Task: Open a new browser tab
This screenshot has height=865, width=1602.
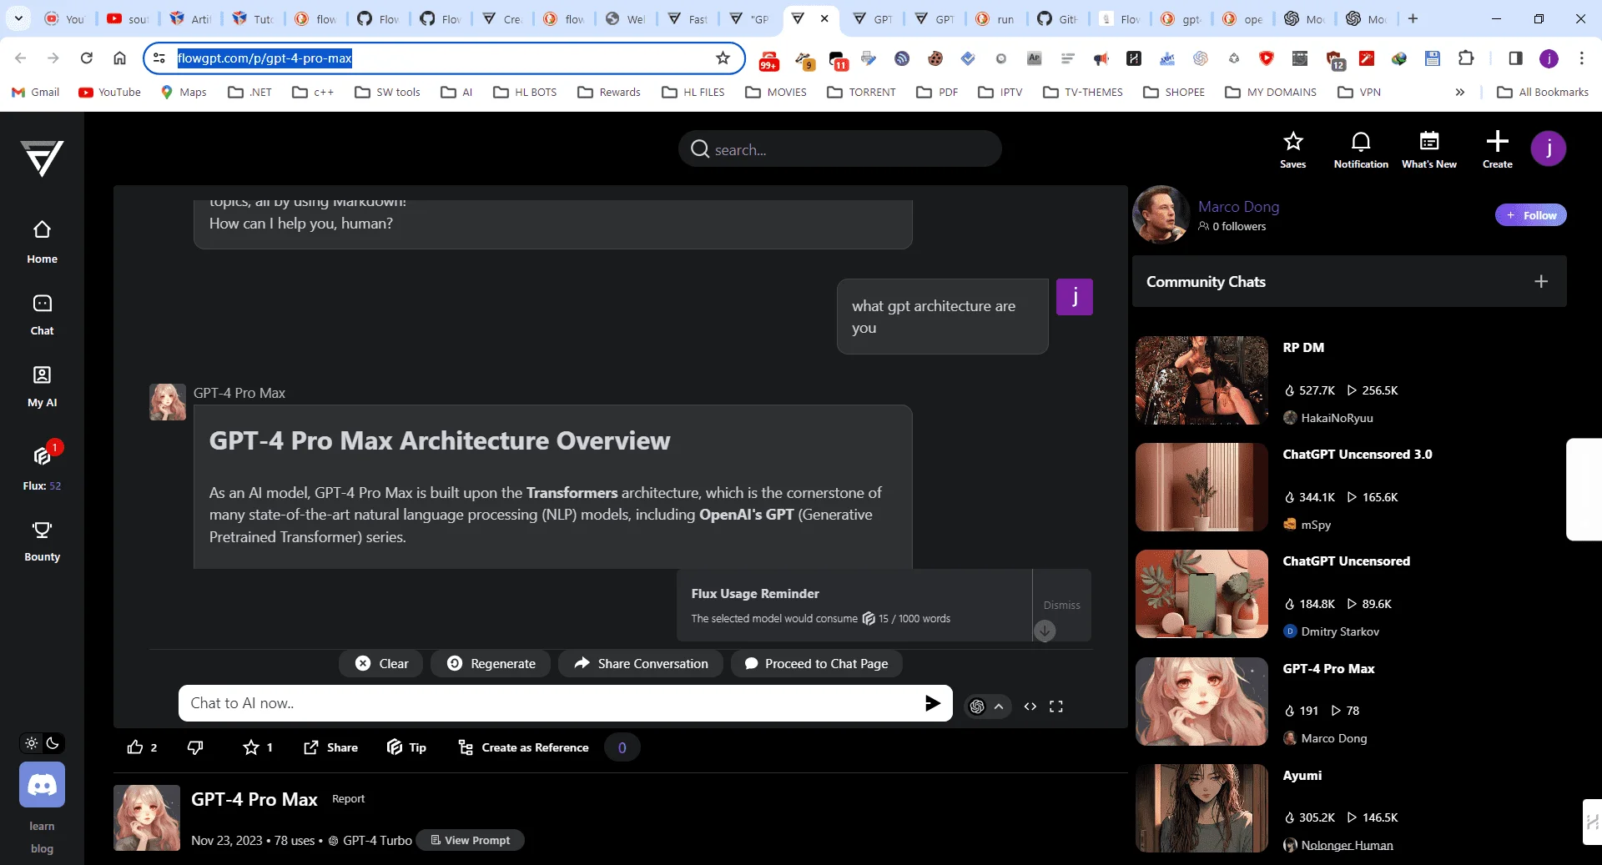Action: (x=1413, y=18)
